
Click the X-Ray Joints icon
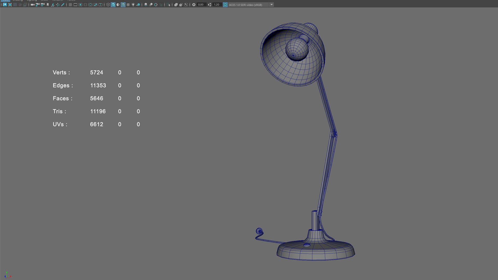click(x=186, y=5)
